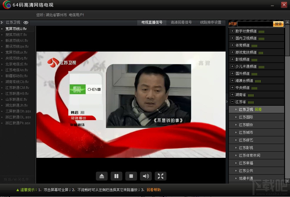This screenshot has width=290, height=197.
Task: Collapse left panel using the chevron arrow
Action: tap(2, 22)
